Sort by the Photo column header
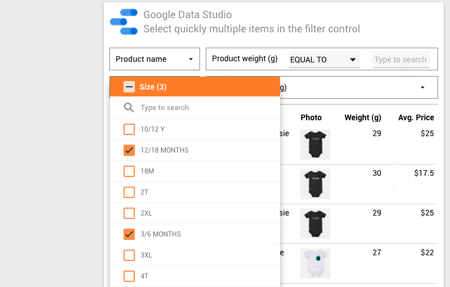Viewport: 450px width, 287px height. (x=311, y=117)
